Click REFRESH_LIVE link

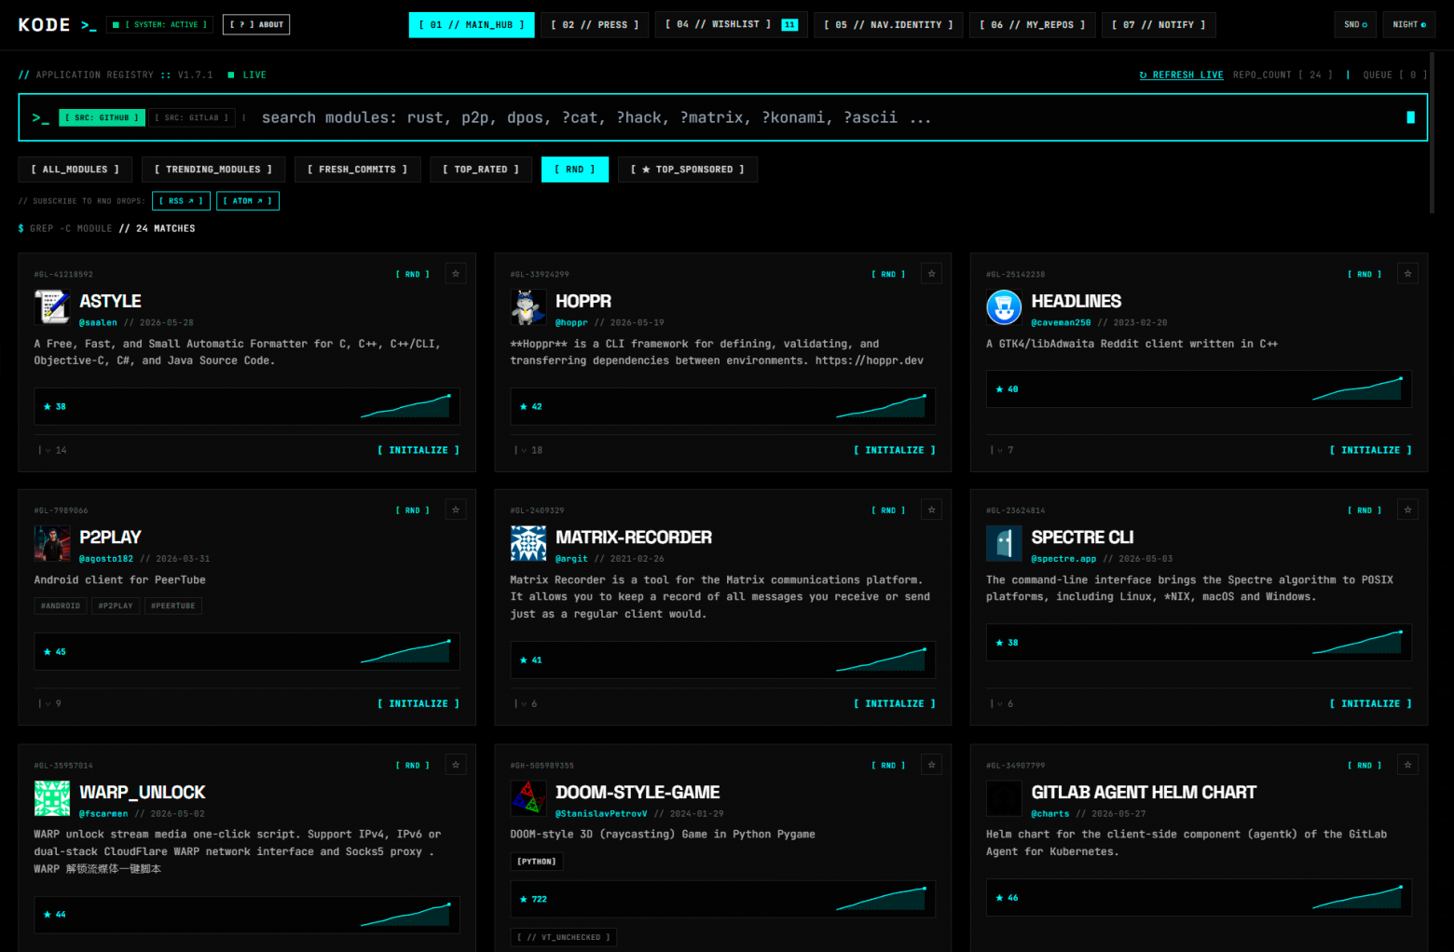point(1181,75)
